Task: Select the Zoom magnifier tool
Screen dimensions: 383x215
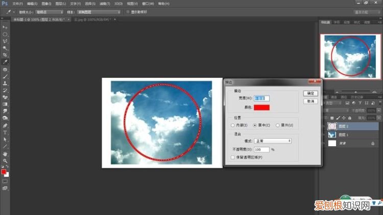Action: [x=5, y=160]
